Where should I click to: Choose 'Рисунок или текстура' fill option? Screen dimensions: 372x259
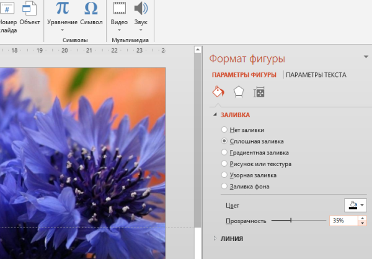click(x=224, y=164)
